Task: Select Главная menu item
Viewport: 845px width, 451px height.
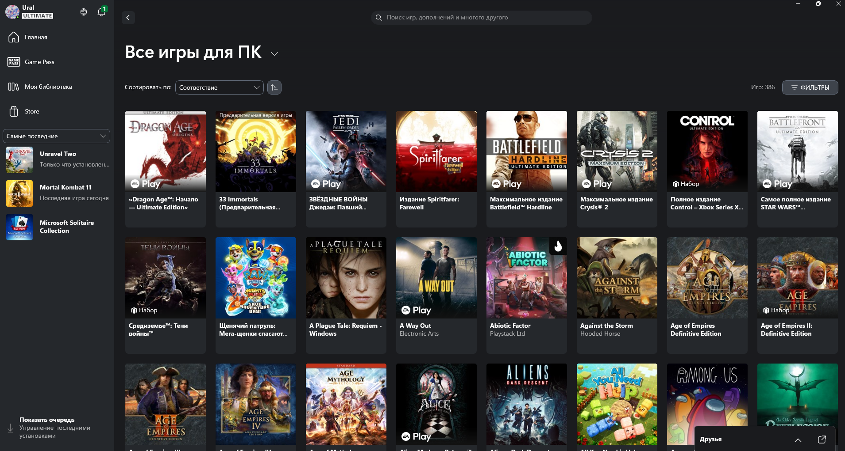Action: pos(36,37)
